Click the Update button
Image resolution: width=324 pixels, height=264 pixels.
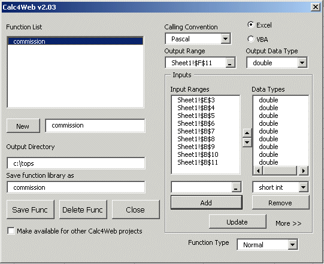tap(237, 221)
